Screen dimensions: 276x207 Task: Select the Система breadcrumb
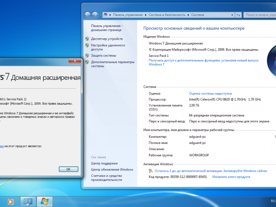(197, 15)
